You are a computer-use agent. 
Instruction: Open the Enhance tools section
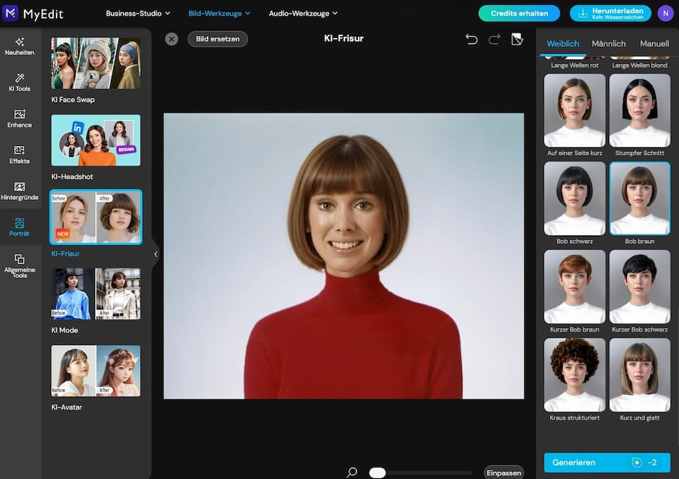point(19,120)
